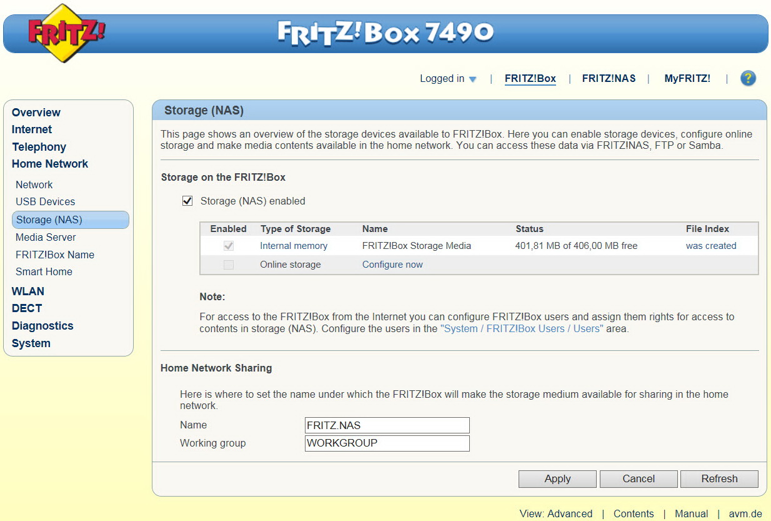Click the 'Home Network Sharing' heading
The height and width of the screenshot is (521, 771).
point(216,368)
